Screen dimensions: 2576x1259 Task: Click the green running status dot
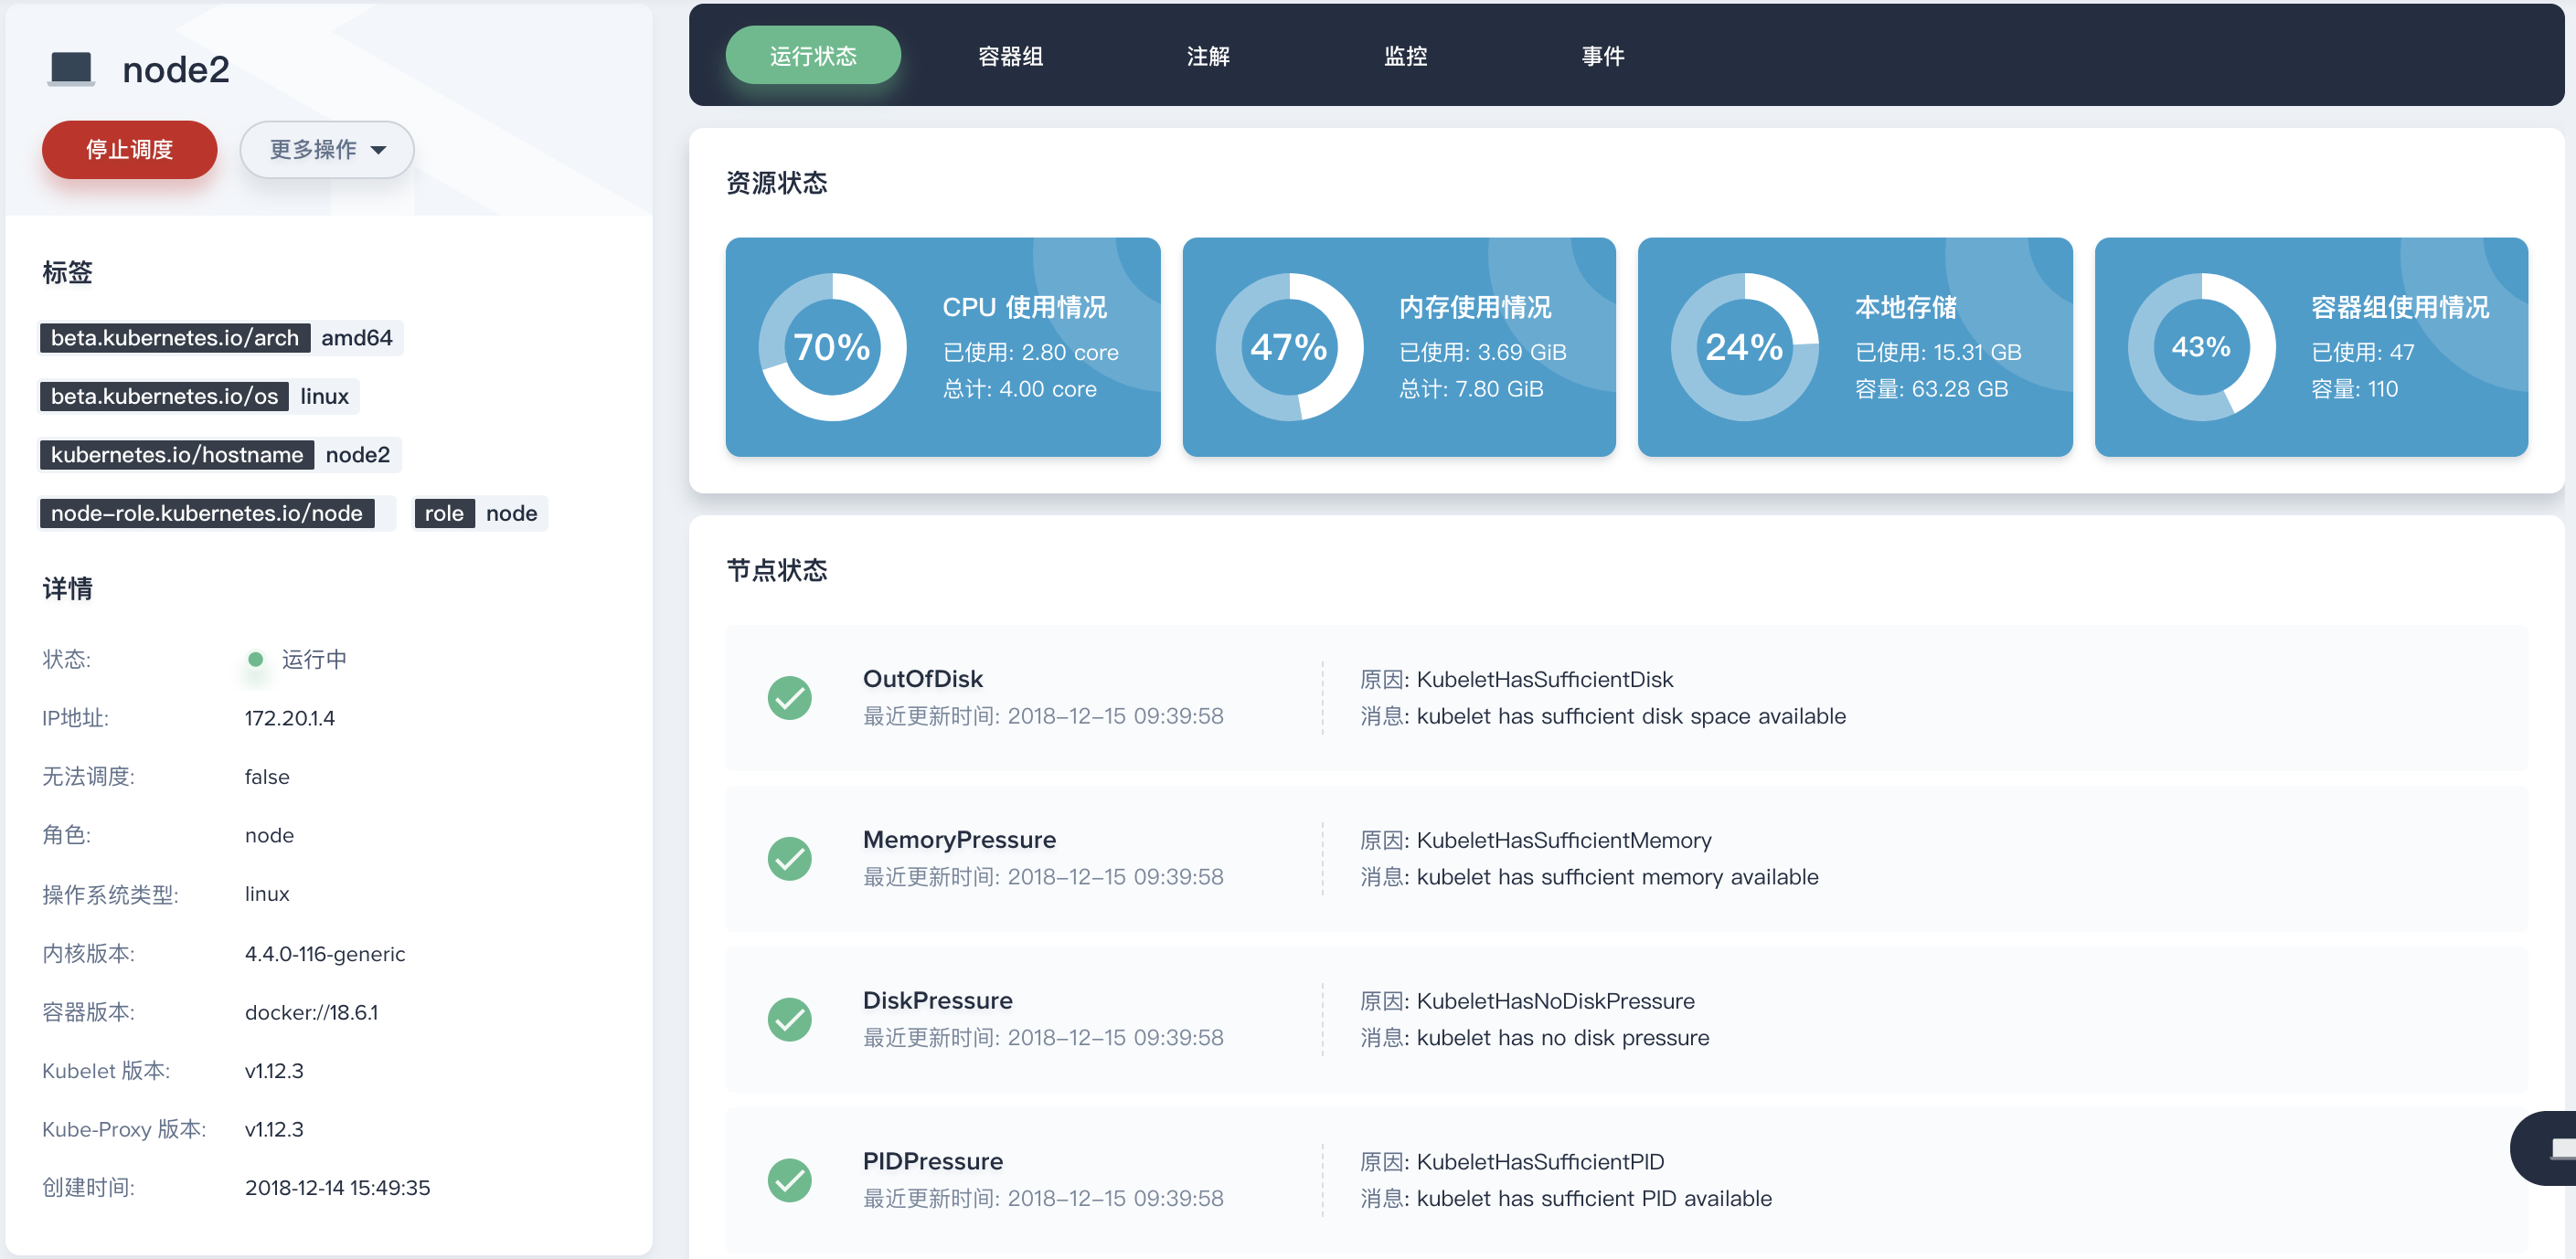tap(255, 660)
